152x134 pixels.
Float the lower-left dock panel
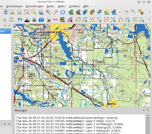[5, 124]
